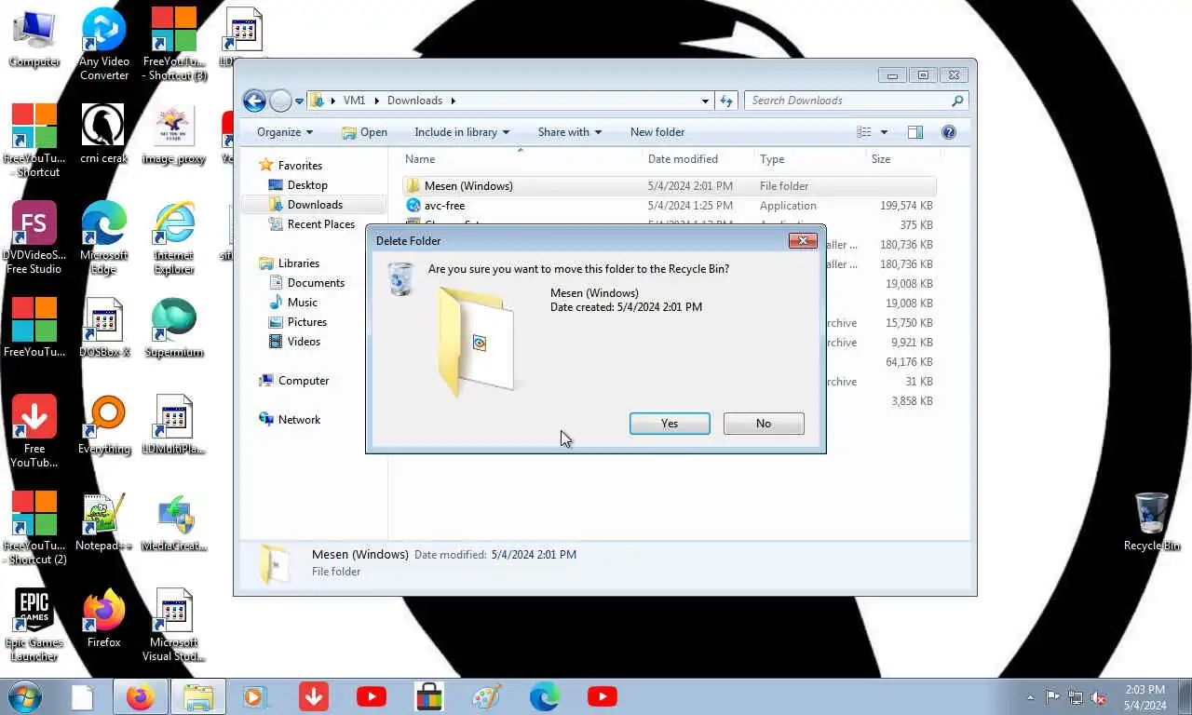Select the crni cerak desktop icon
This screenshot has height=715, width=1192.
[103, 135]
